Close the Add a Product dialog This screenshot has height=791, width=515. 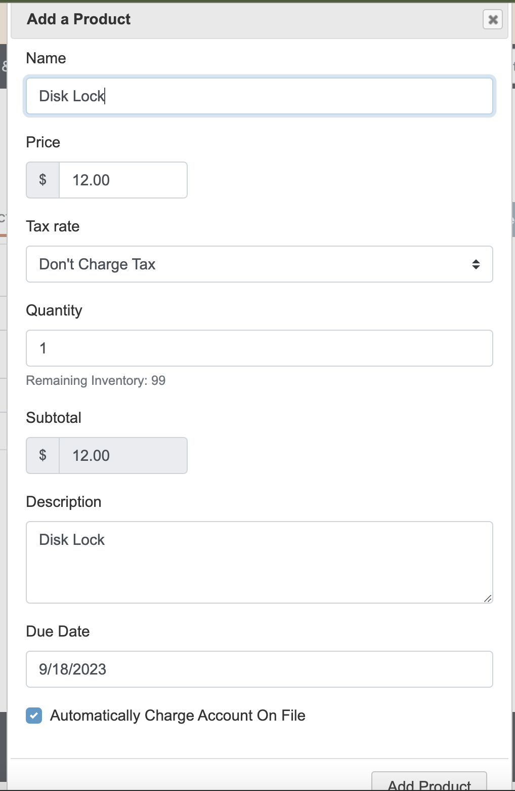[492, 20]
